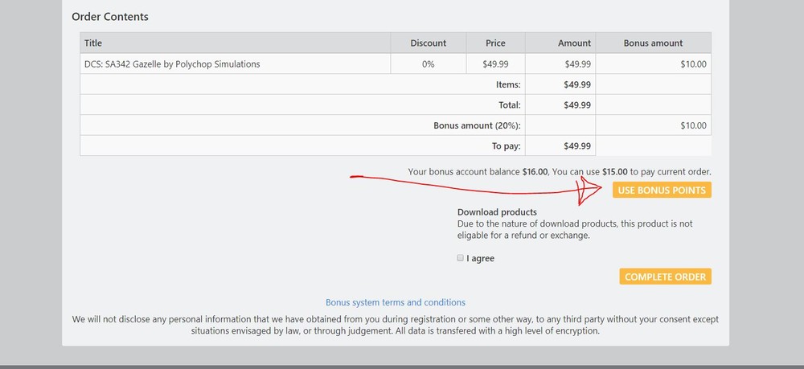Click the Use Bonus Points button

click(x=662, y=191)
